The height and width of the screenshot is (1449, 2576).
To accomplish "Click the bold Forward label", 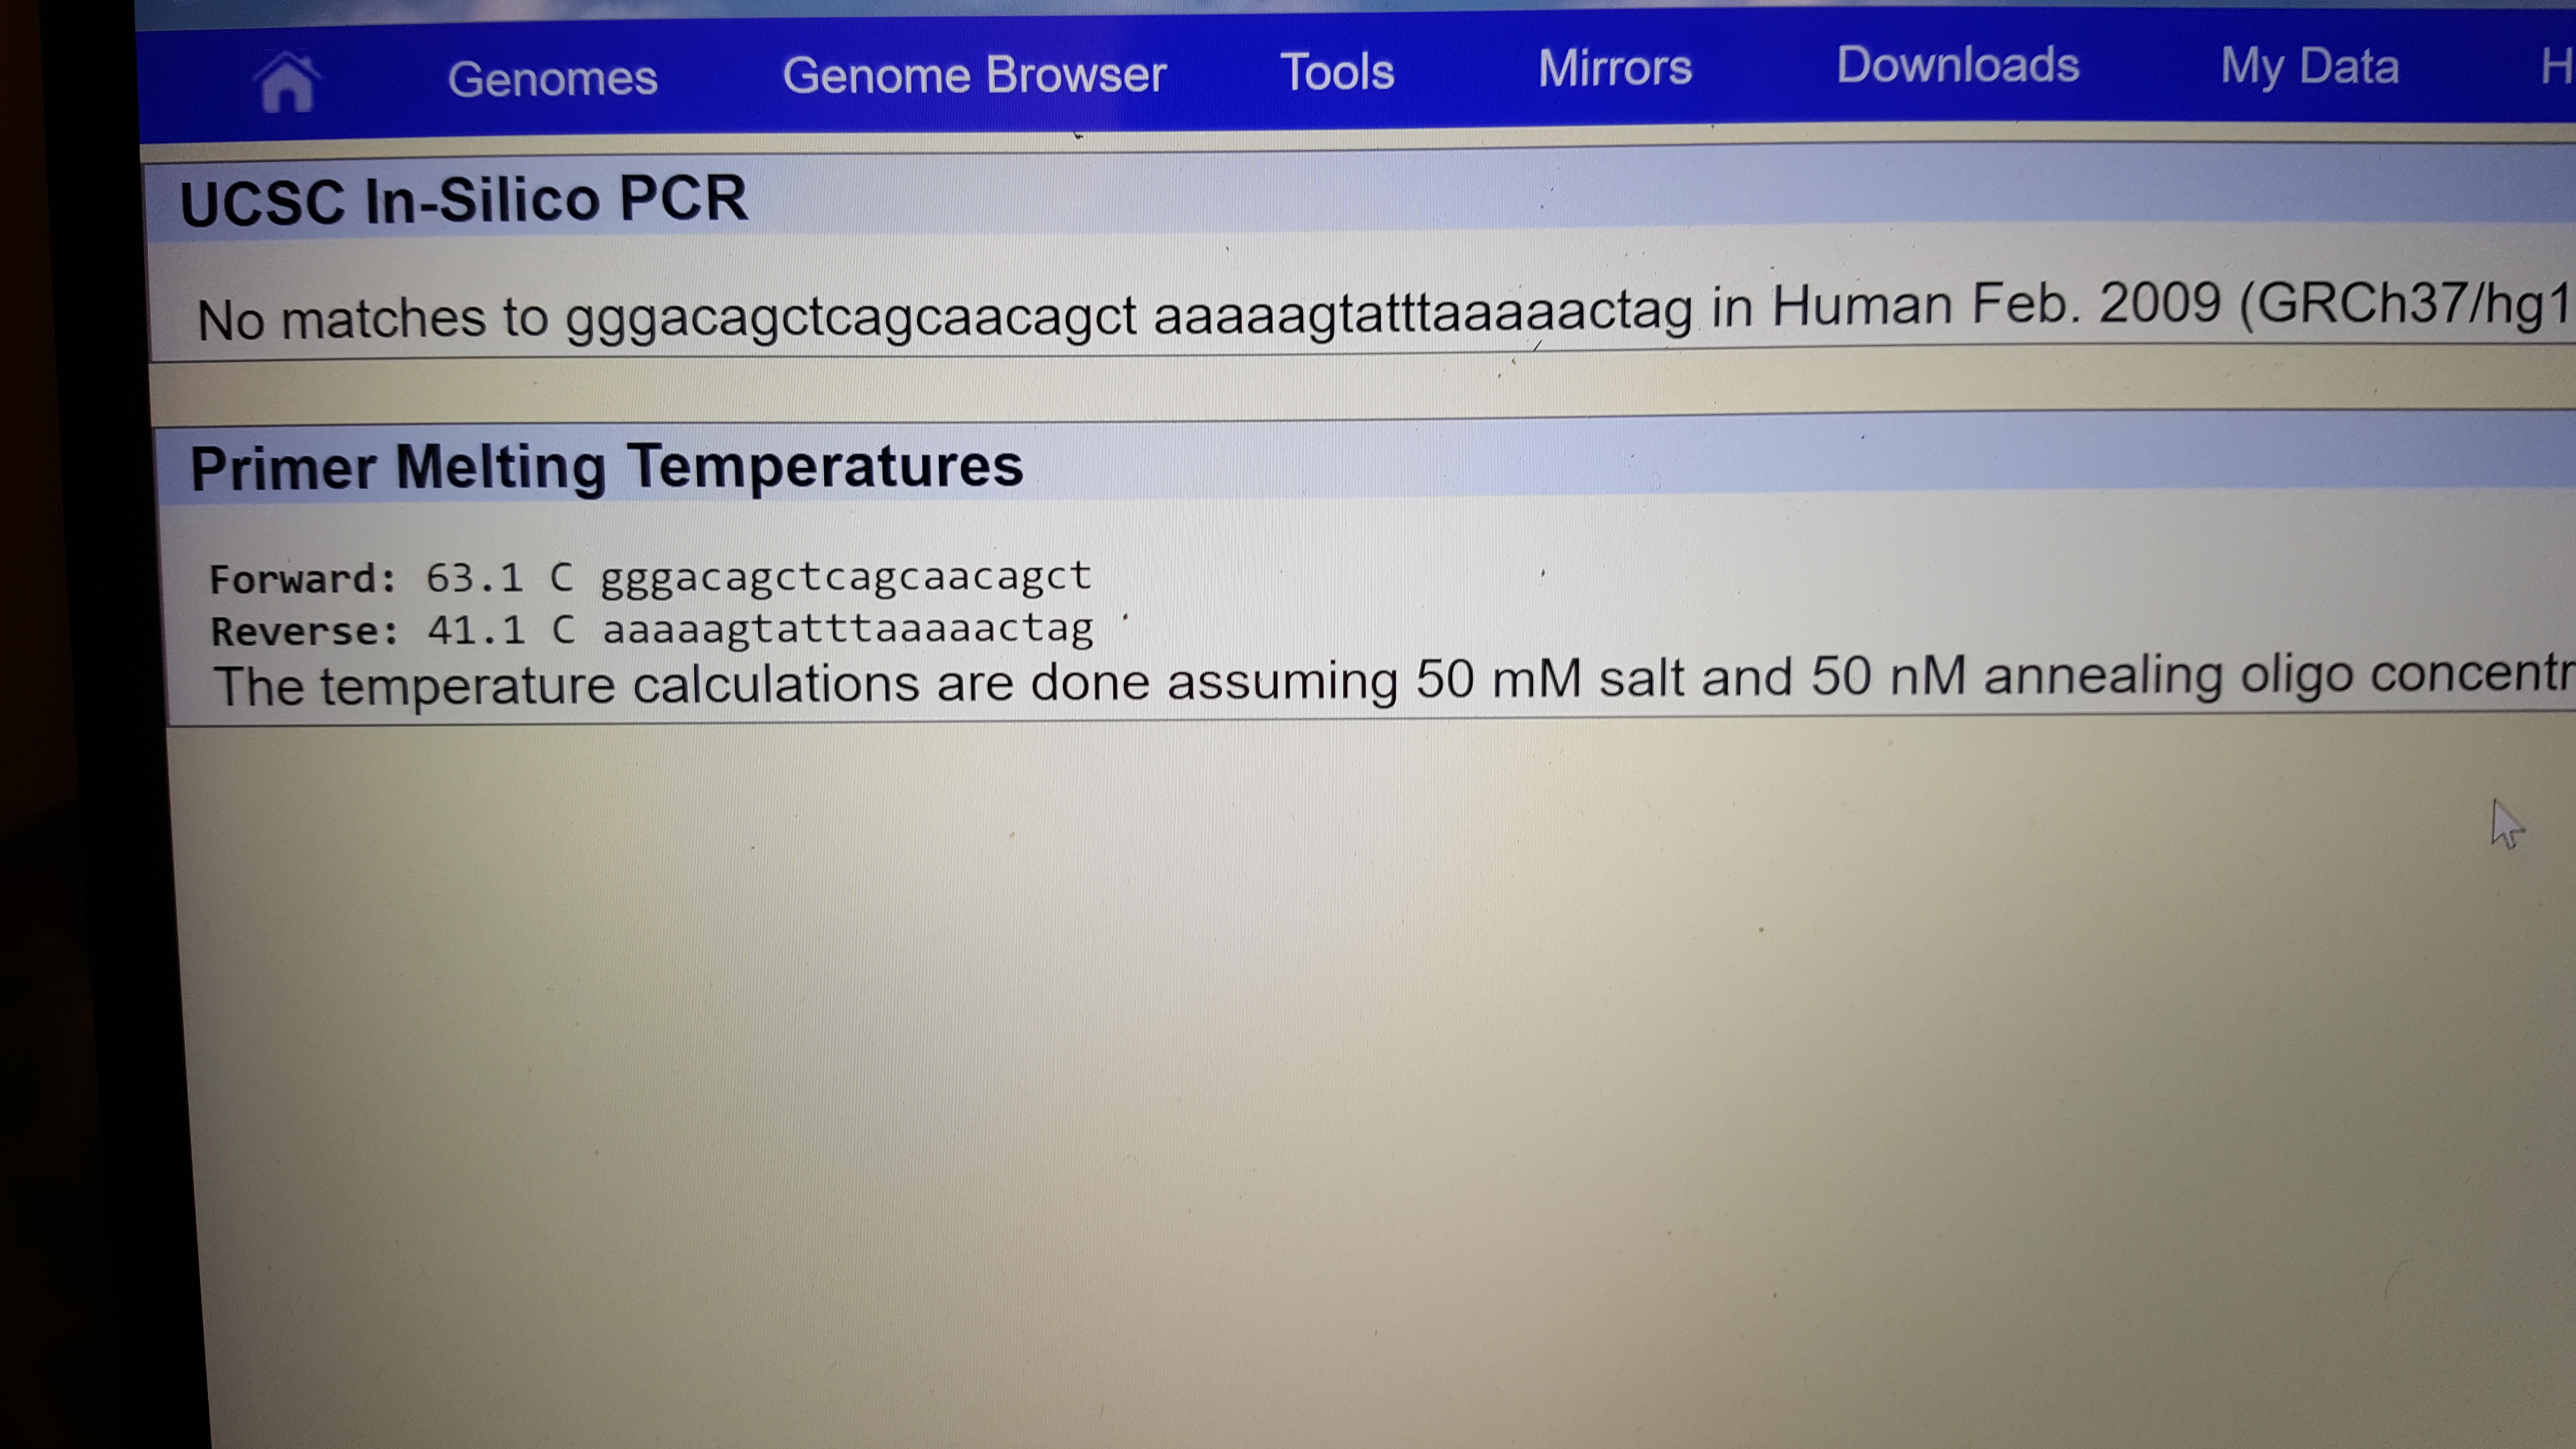I will [303, 579].
